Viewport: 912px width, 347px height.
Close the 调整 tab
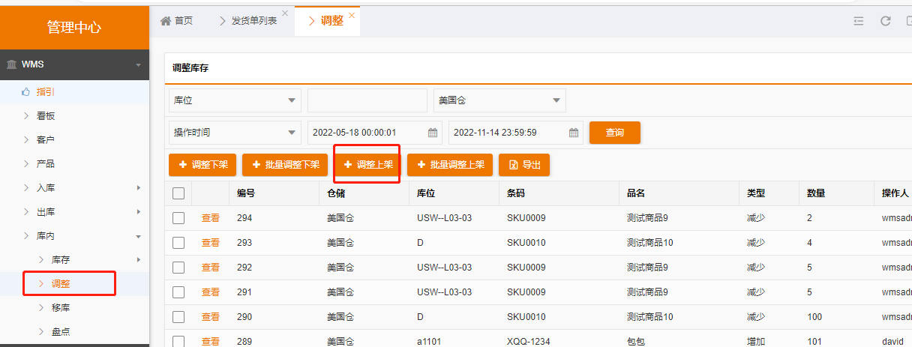(x=352, y=15)
